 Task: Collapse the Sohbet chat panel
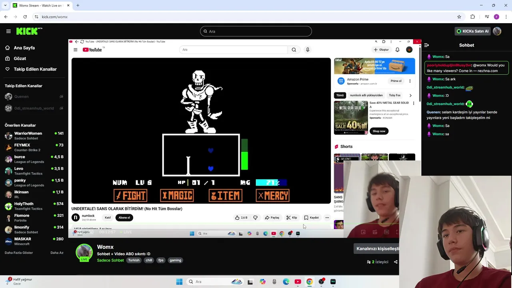tap(426, 45)
